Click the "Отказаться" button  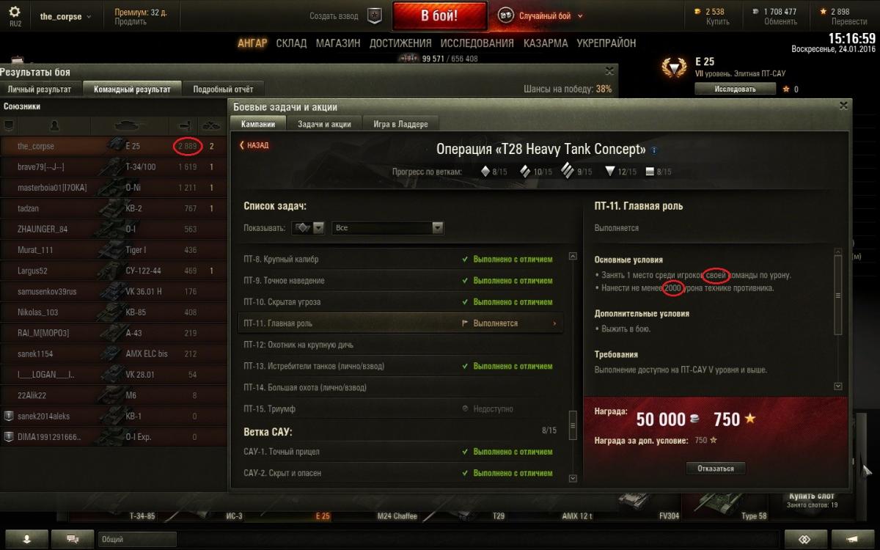click(x=716, y=468)
